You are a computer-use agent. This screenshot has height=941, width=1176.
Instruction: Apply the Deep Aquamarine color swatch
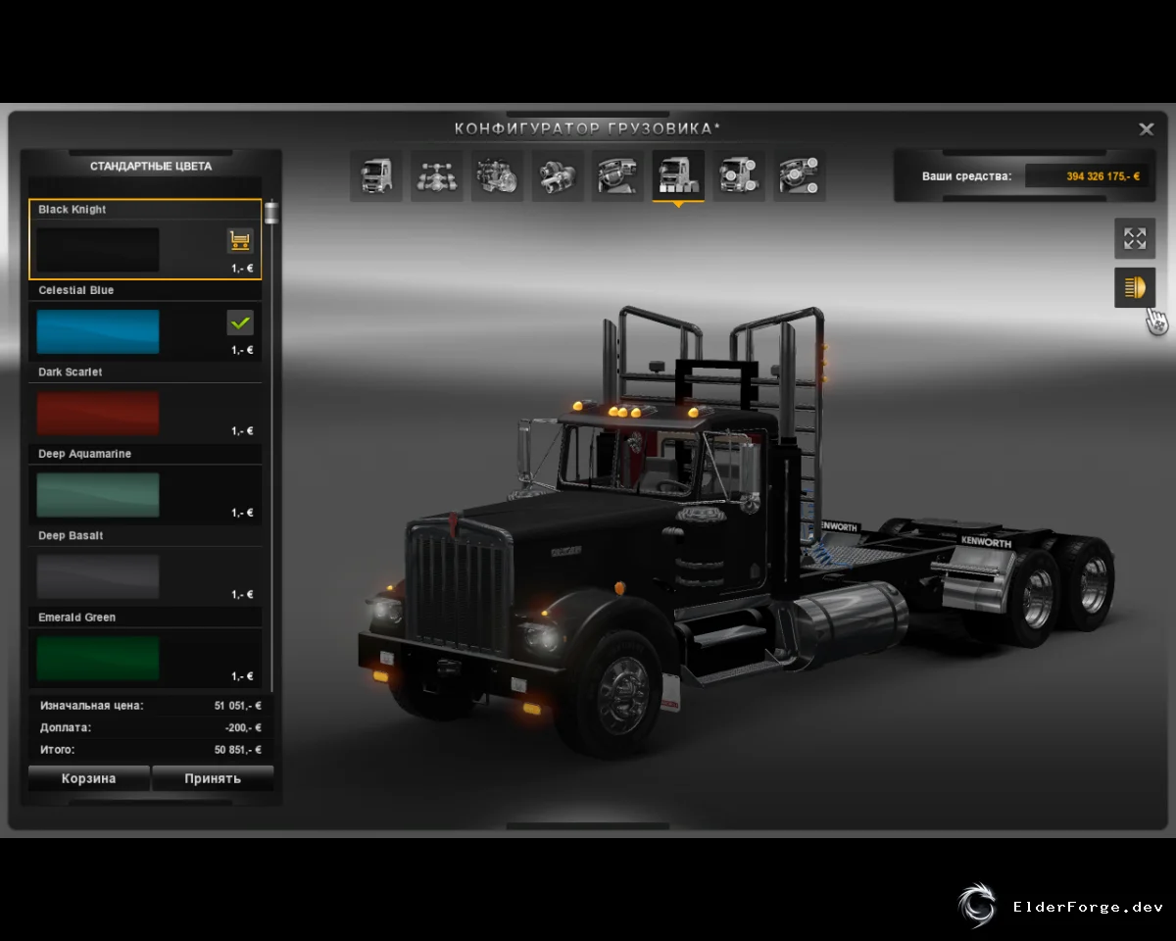click(98, 495)
